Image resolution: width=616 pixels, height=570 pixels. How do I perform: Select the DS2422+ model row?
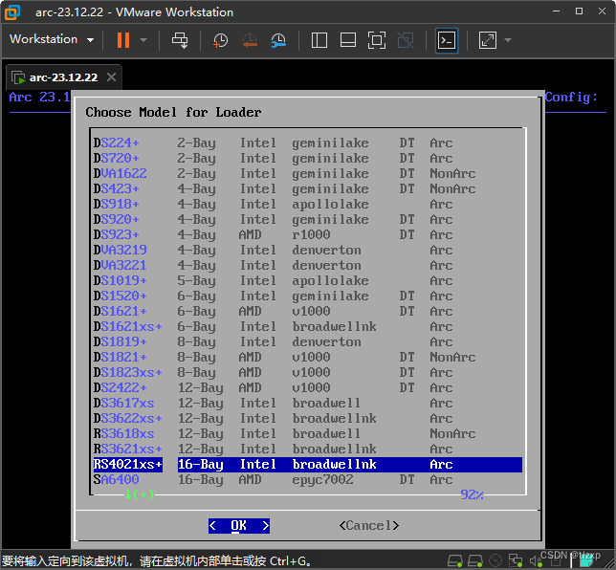pos(308,388)
